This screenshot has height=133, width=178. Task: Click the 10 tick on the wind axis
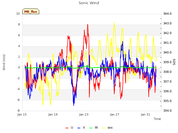(x=18, y=14)
